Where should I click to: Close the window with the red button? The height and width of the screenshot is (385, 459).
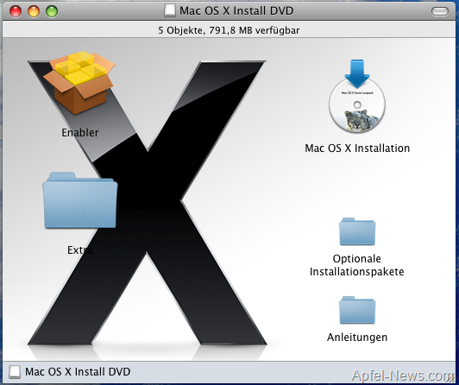(16, 11)
